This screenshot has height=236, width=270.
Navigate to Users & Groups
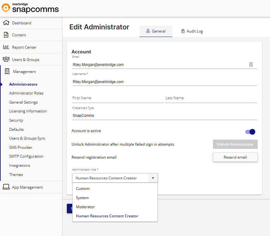[x=31, y=59]
